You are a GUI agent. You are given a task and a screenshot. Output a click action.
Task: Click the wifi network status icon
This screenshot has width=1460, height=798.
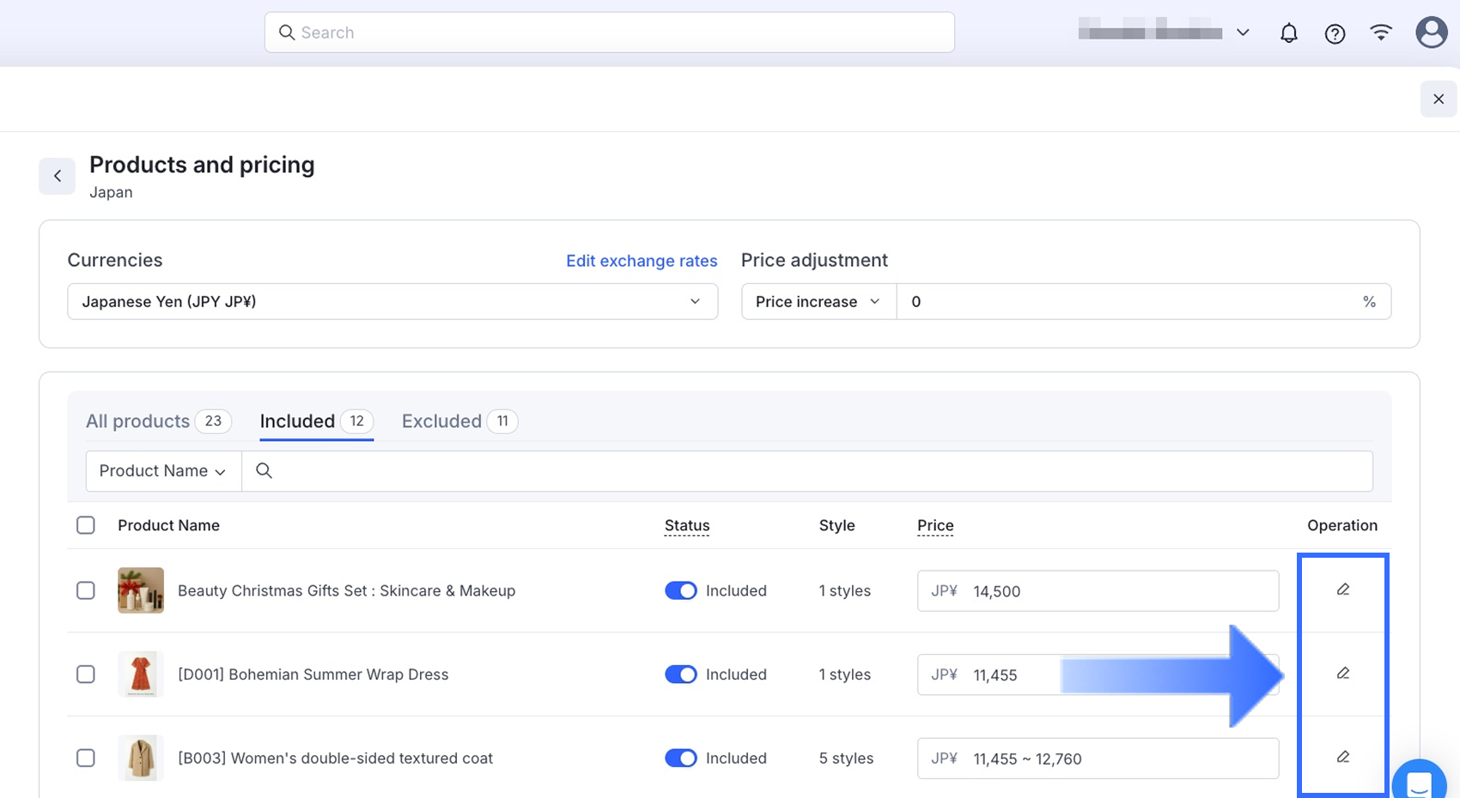tap(1381, 33)
